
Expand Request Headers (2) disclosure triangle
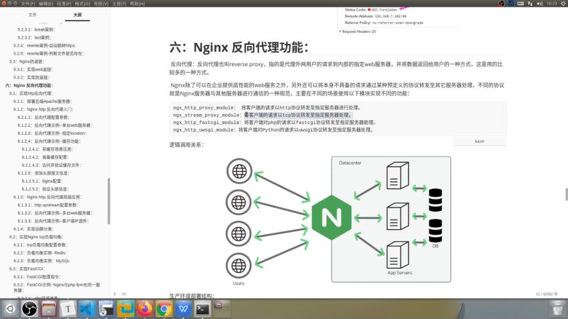pyautogui.click(x=340, y=31)
